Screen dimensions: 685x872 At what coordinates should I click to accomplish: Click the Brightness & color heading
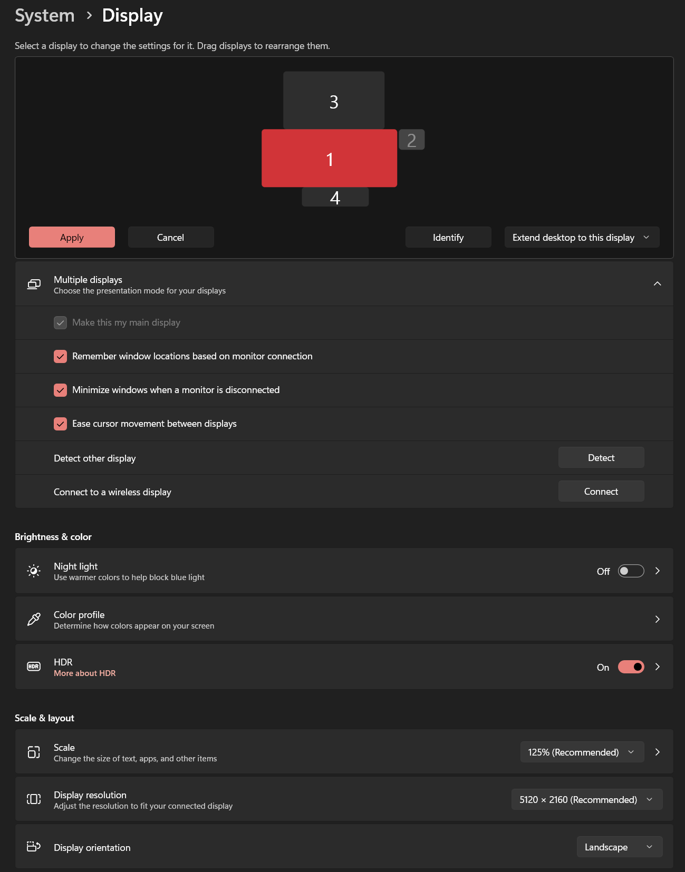coord(53,537)
